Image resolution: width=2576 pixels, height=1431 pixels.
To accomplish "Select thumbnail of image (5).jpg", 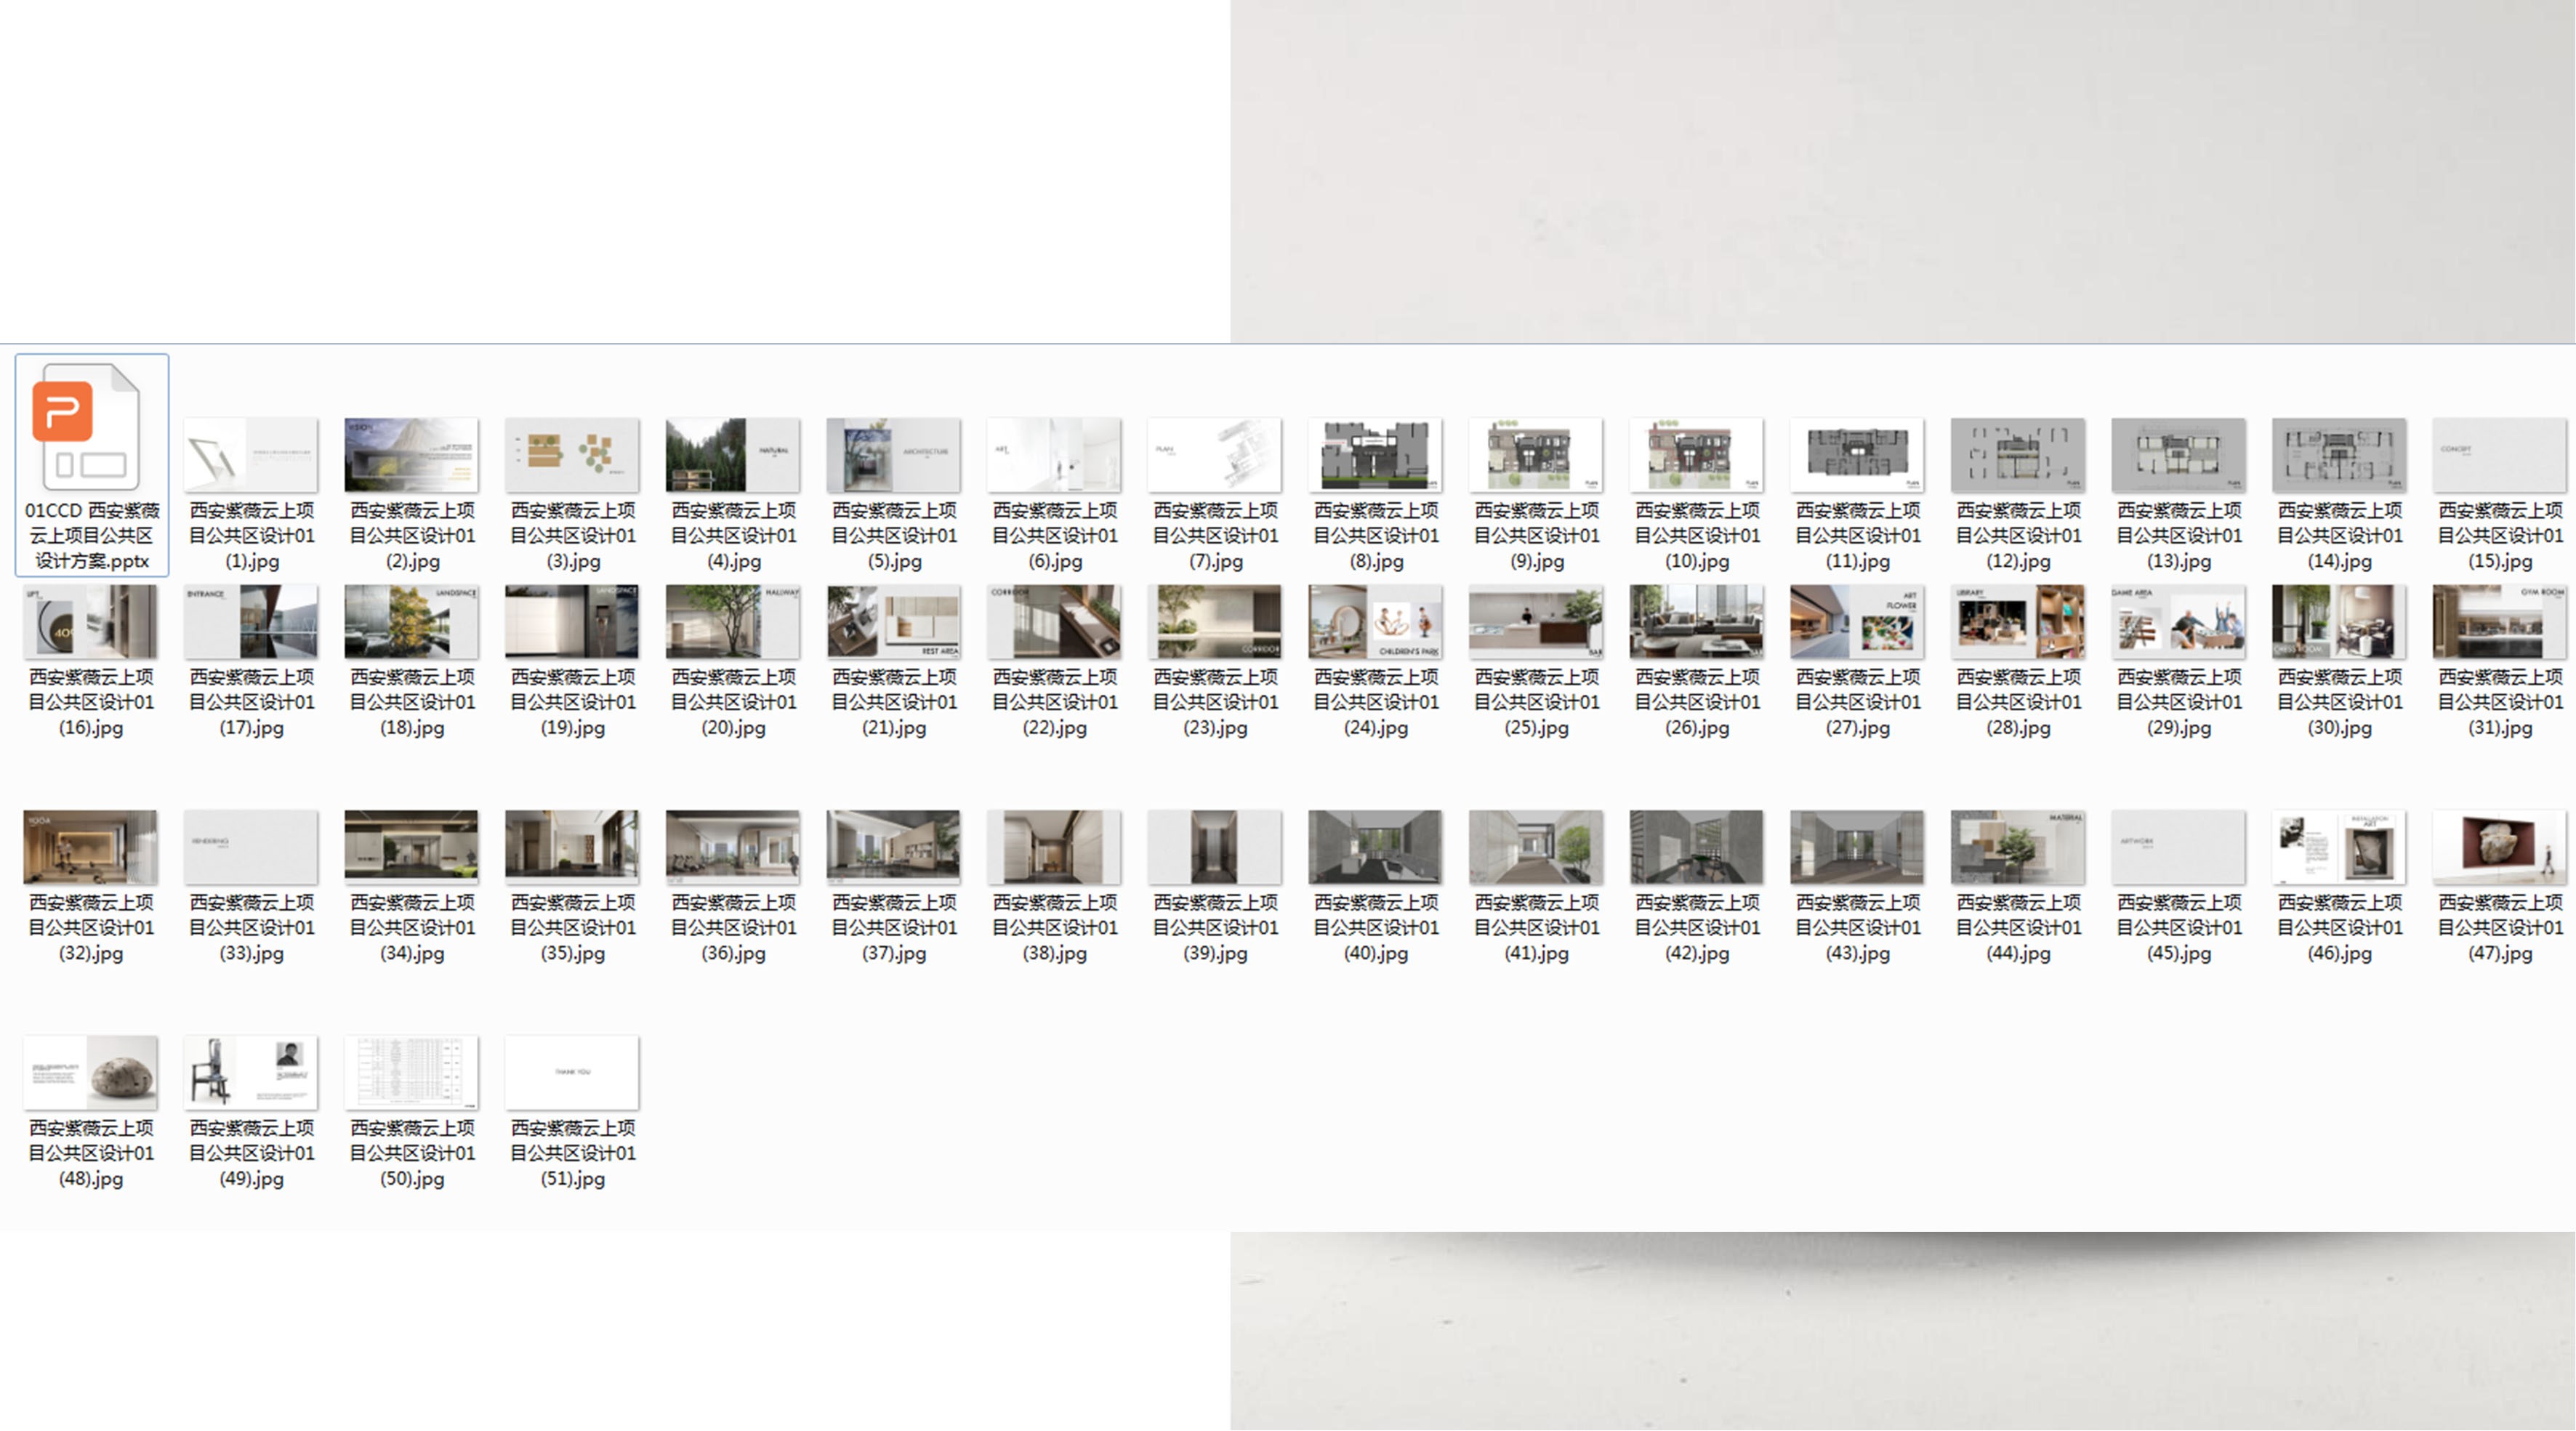I will (894, 455).
